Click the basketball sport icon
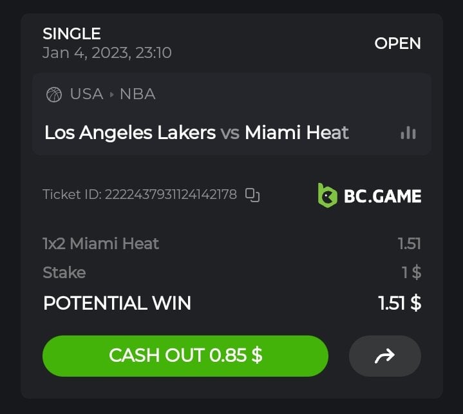The height and width of the screenshot is (414, 463). tap(54, 95)
